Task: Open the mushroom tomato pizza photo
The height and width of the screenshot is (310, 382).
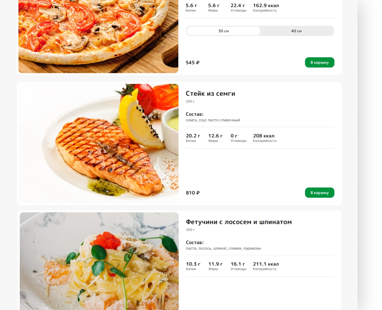Action: tap(98, 37)
